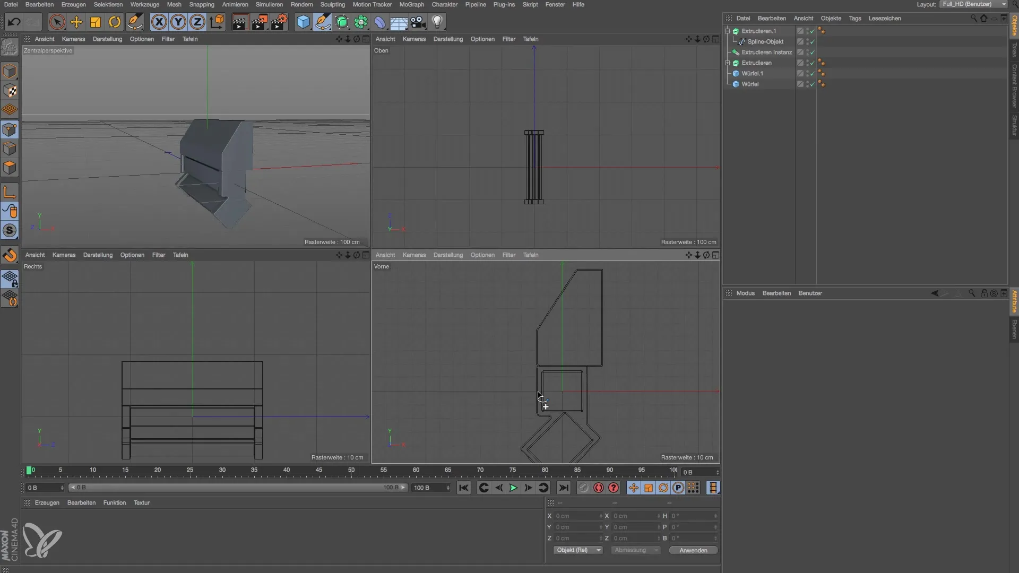This screenshot has height=573, width=1019.
Task: Open the Mesh menu
Action: click(x=174, y=4)
